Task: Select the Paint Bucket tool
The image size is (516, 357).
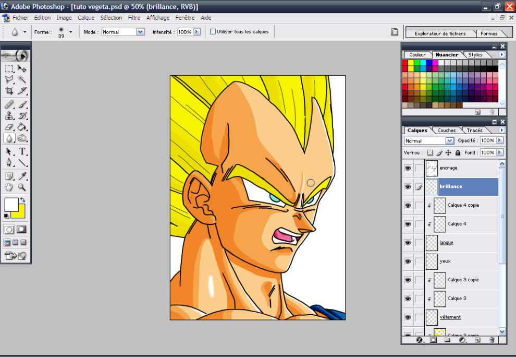Action: (22, 127)
